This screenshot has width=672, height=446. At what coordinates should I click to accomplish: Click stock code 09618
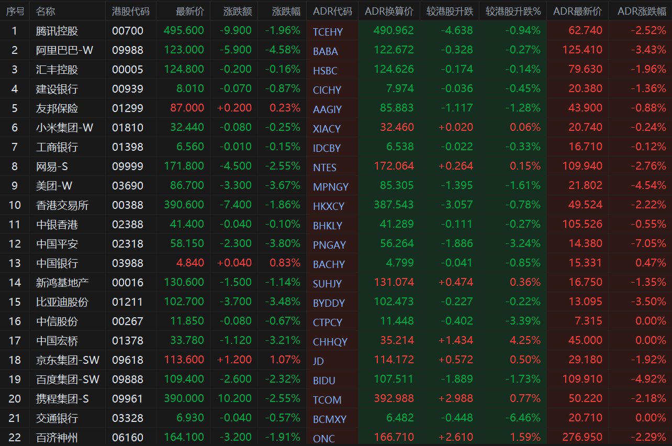(x=127, y=360)
